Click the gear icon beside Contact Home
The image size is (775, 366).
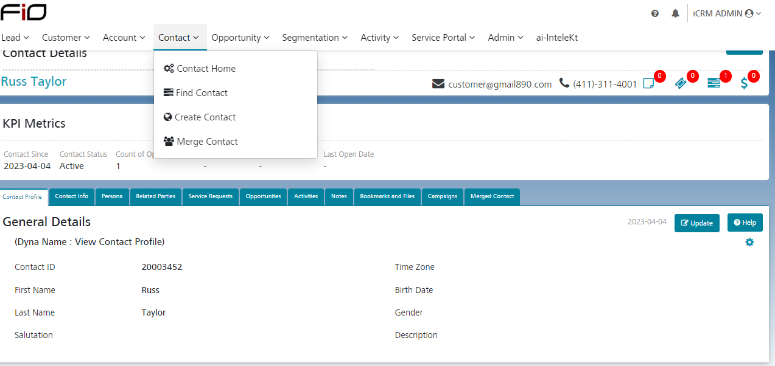(169, 68)
